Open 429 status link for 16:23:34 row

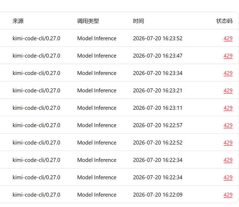228,73
